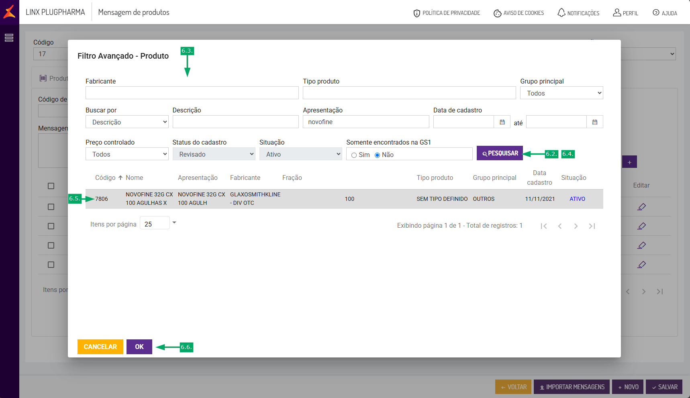Check the header checkbox in background table
The image size is (690, 398).
click(x=51, y=186)
